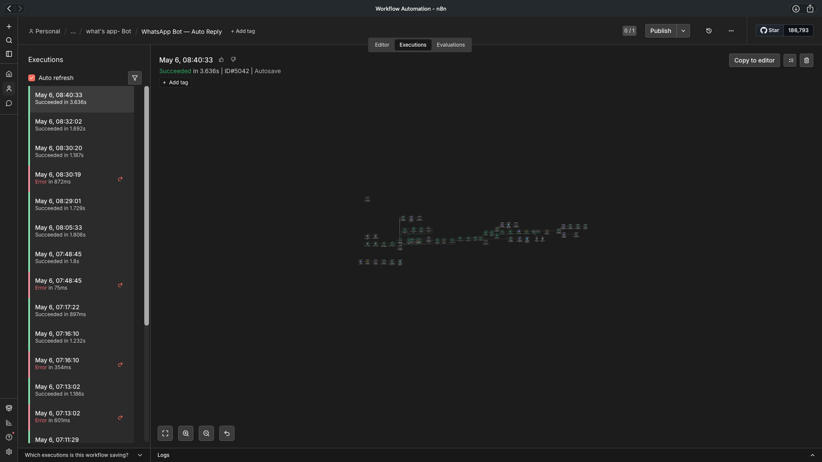Zoom in on the workflow canvas
822x462 pixels.
click(186, 433)
